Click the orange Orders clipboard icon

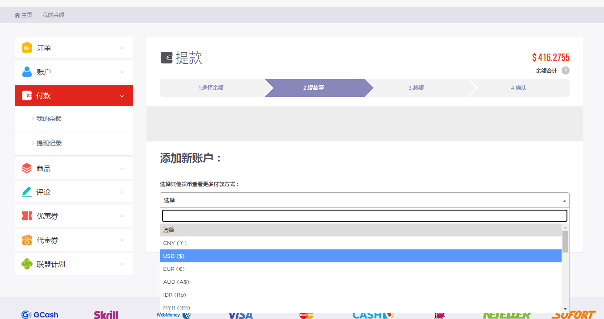27,48
